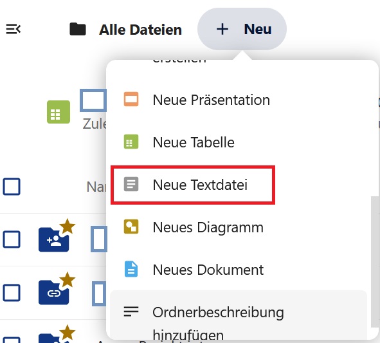Click the yellow diagram icon
The width and height of the screenshot is (380, 343).
pos(131,227)
